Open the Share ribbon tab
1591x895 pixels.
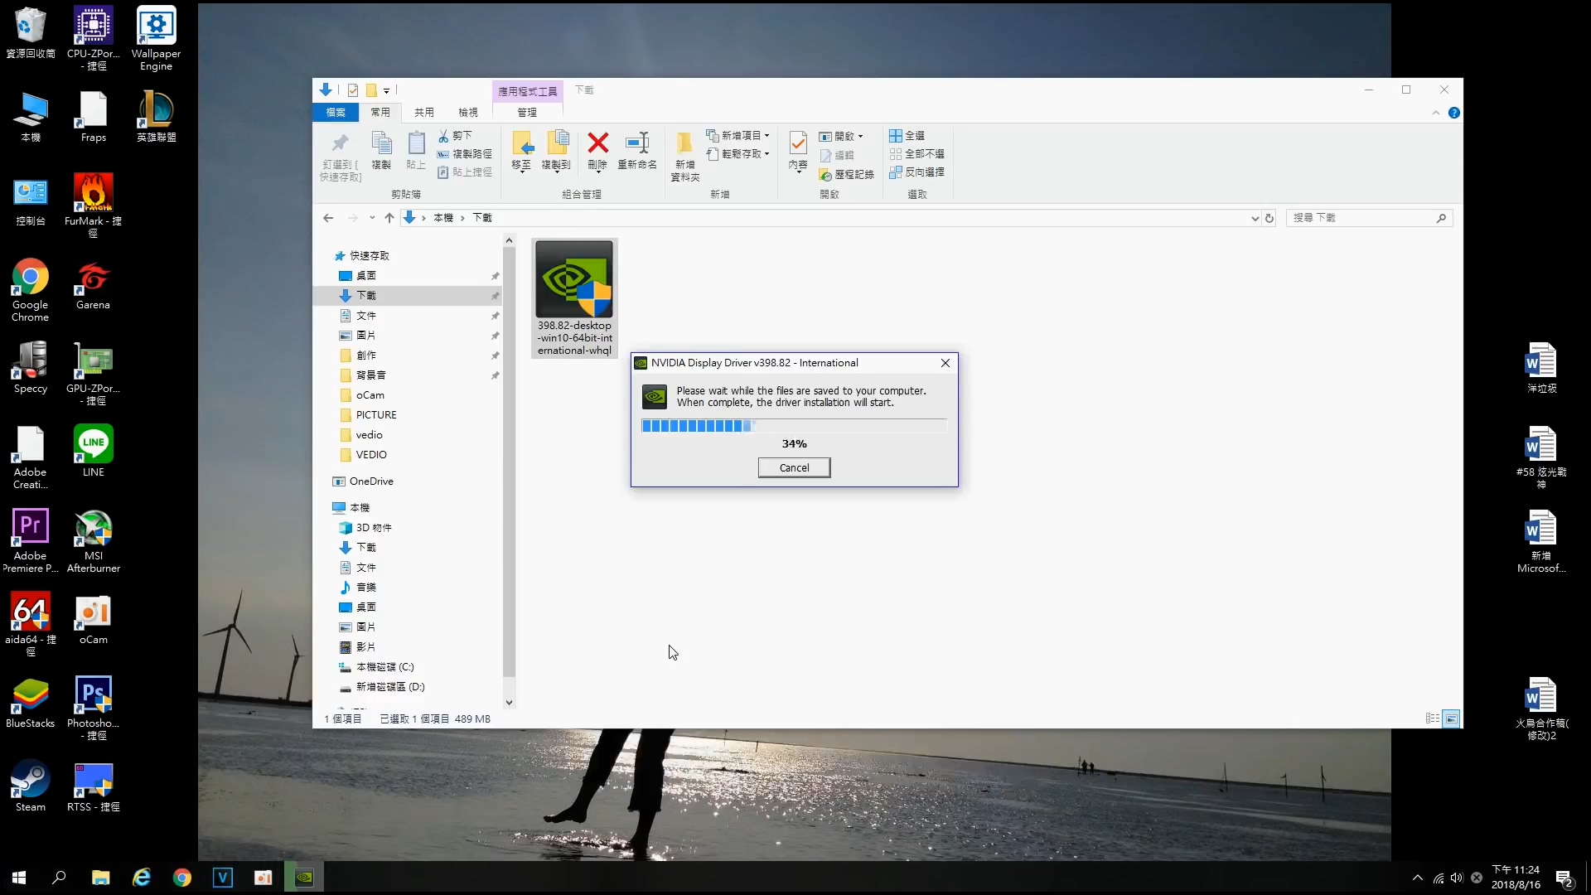point(424,113)
